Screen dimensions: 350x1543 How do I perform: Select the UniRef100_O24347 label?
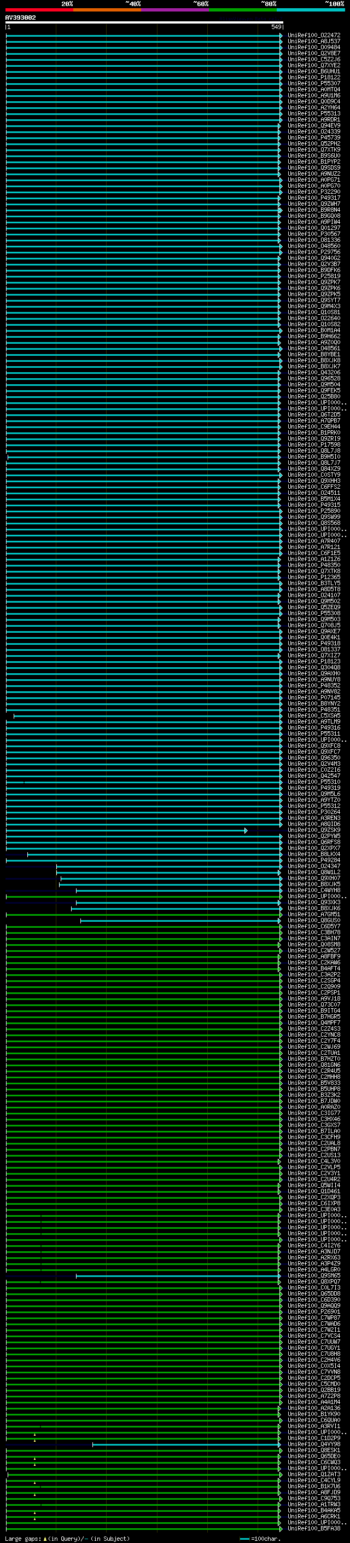314,866
